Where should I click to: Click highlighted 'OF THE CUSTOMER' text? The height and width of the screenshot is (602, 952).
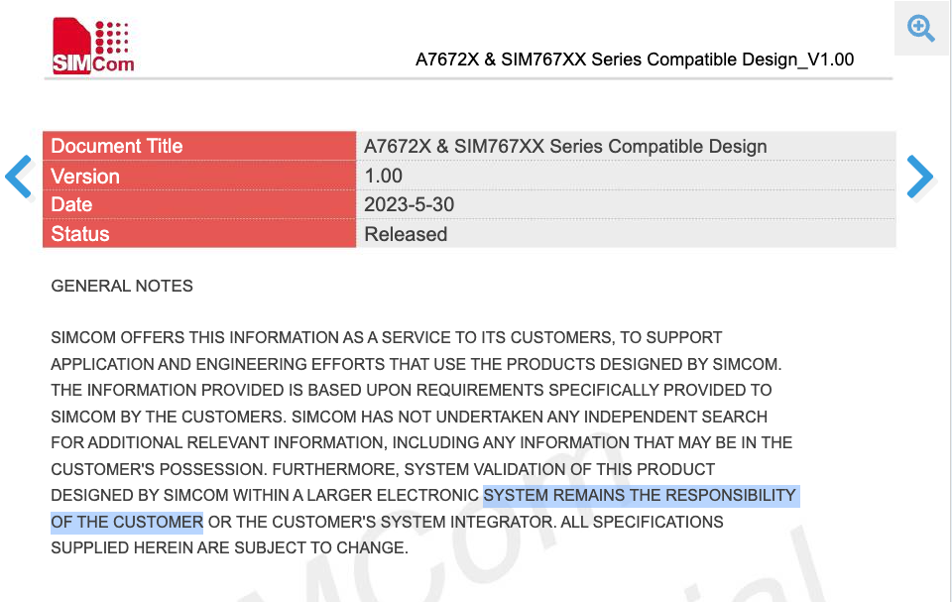pyautogui.click(x=127, y=523)
